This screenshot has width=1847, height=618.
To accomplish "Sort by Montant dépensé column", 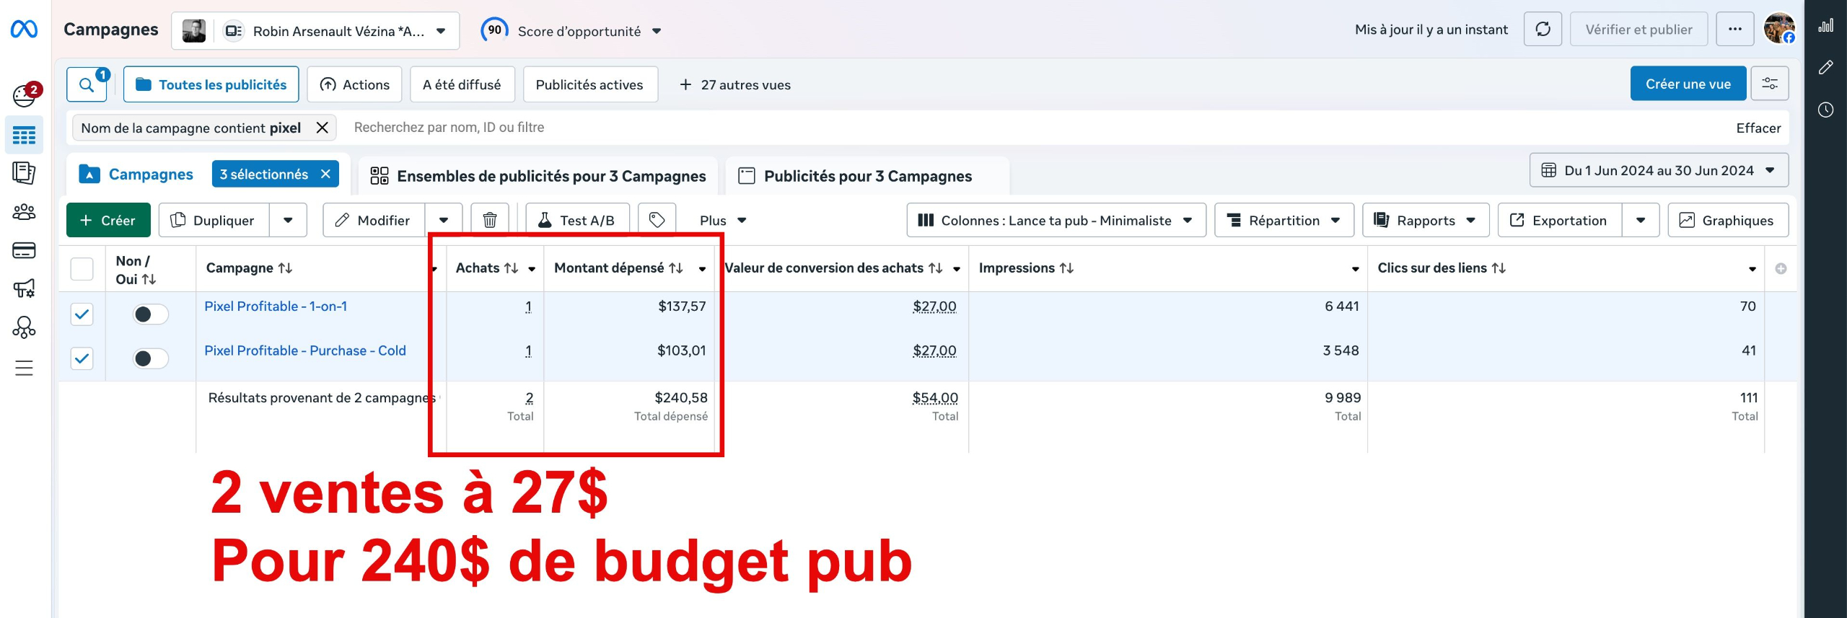I will point(618,268).
